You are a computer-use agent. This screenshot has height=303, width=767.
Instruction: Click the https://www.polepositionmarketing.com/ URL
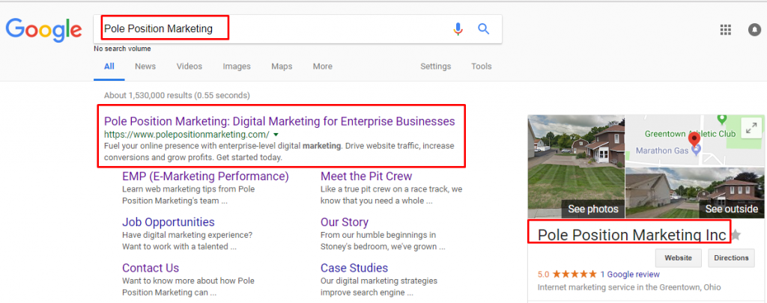187,135
